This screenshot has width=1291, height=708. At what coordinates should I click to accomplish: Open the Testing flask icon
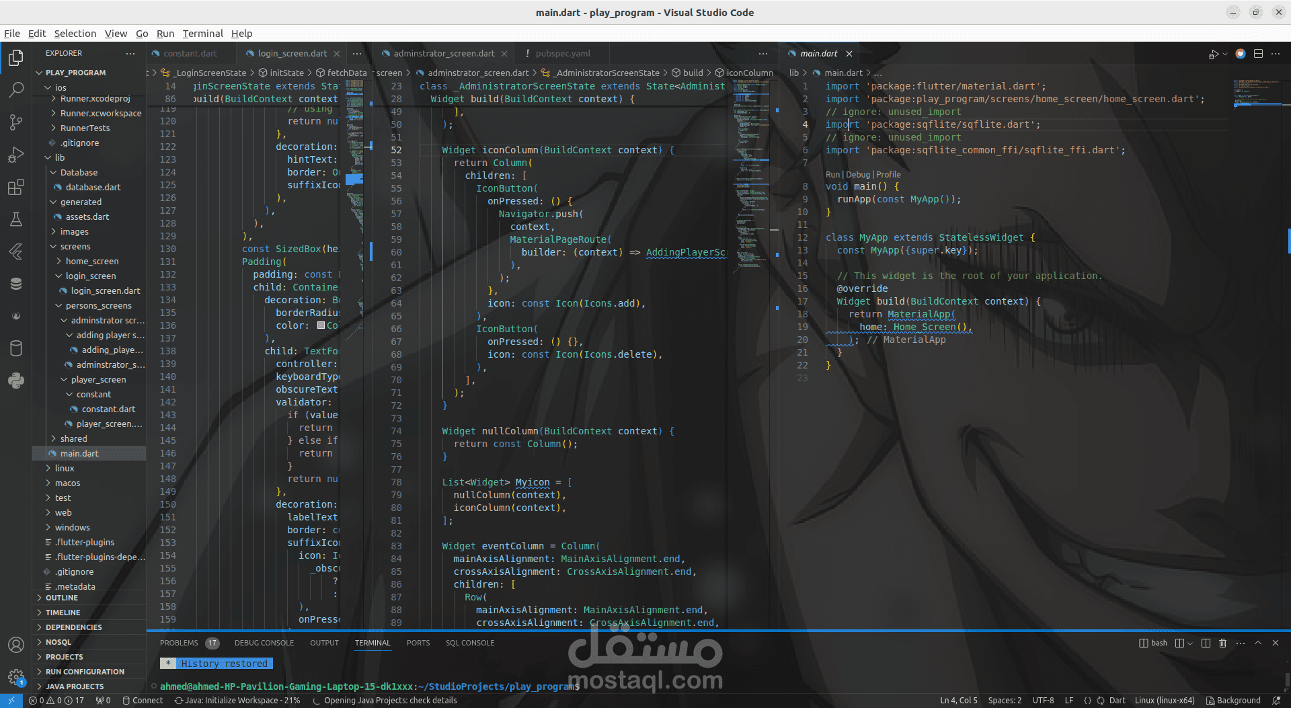coord(16,219)
